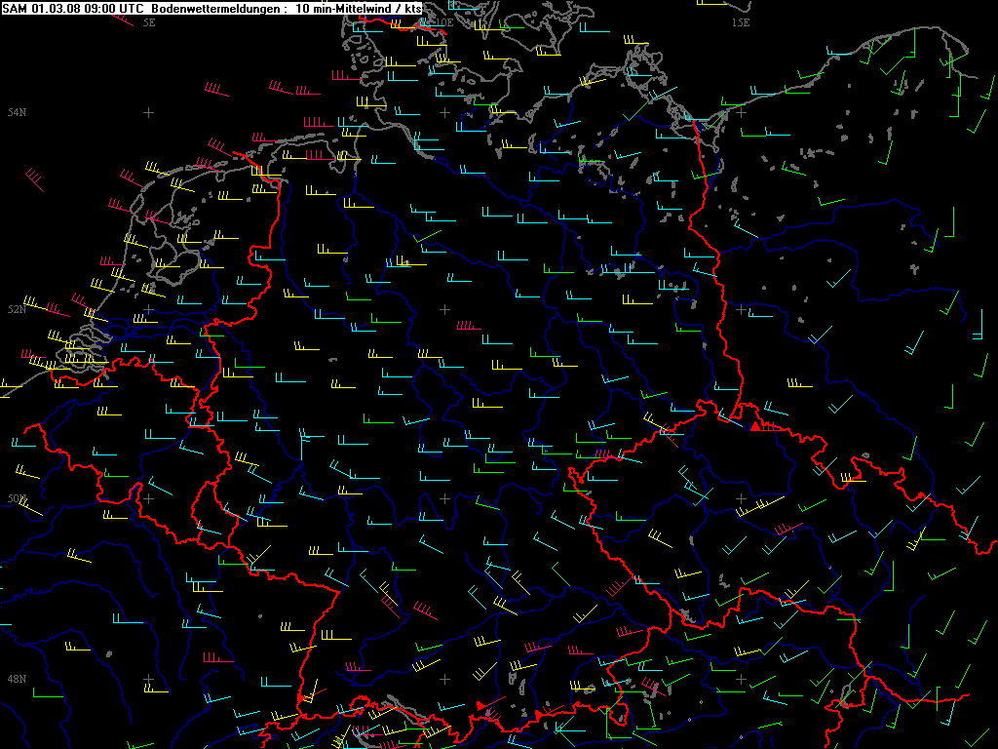The height and width of the screenshot is (749, 998).
Task: Select the 48N latitude label
Action: 17,679
